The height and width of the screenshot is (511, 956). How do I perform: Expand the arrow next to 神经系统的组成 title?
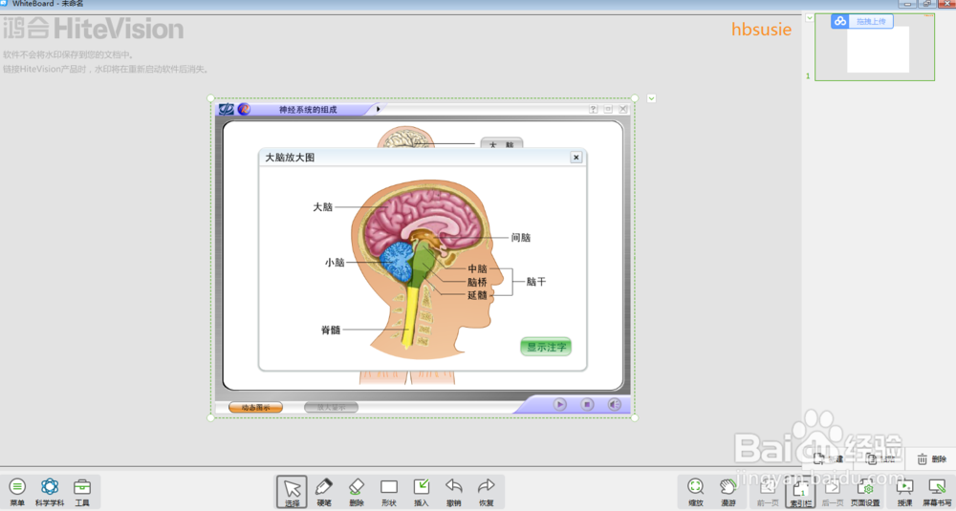tap(378, 110)
